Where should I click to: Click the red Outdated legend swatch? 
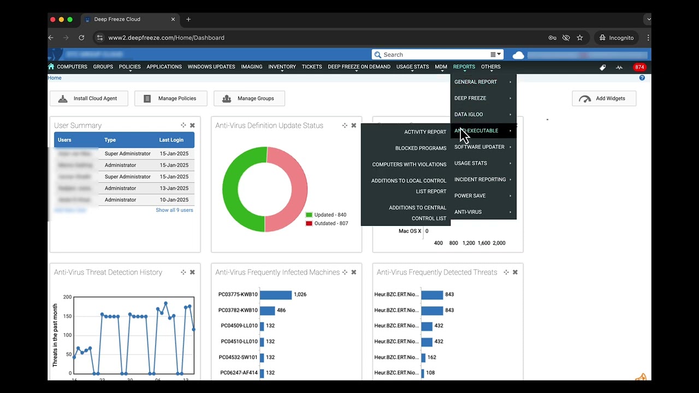[x=309, y=223]
